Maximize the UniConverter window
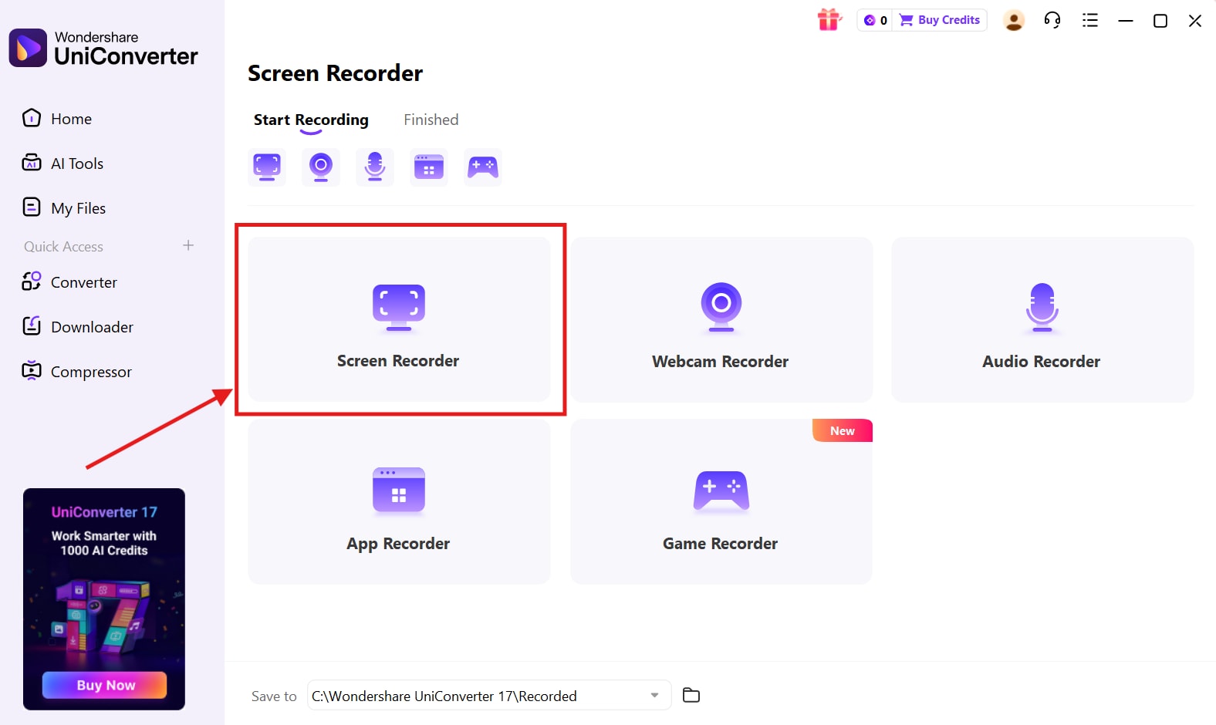 [1160, 21]
